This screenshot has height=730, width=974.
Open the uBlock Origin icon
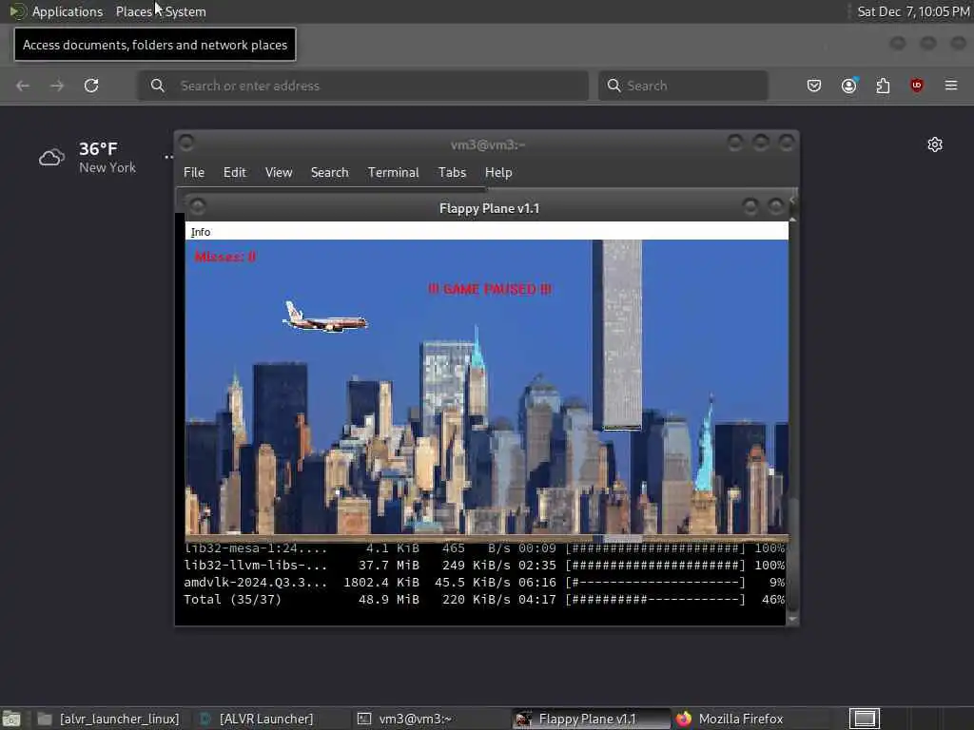click(917, 86)
